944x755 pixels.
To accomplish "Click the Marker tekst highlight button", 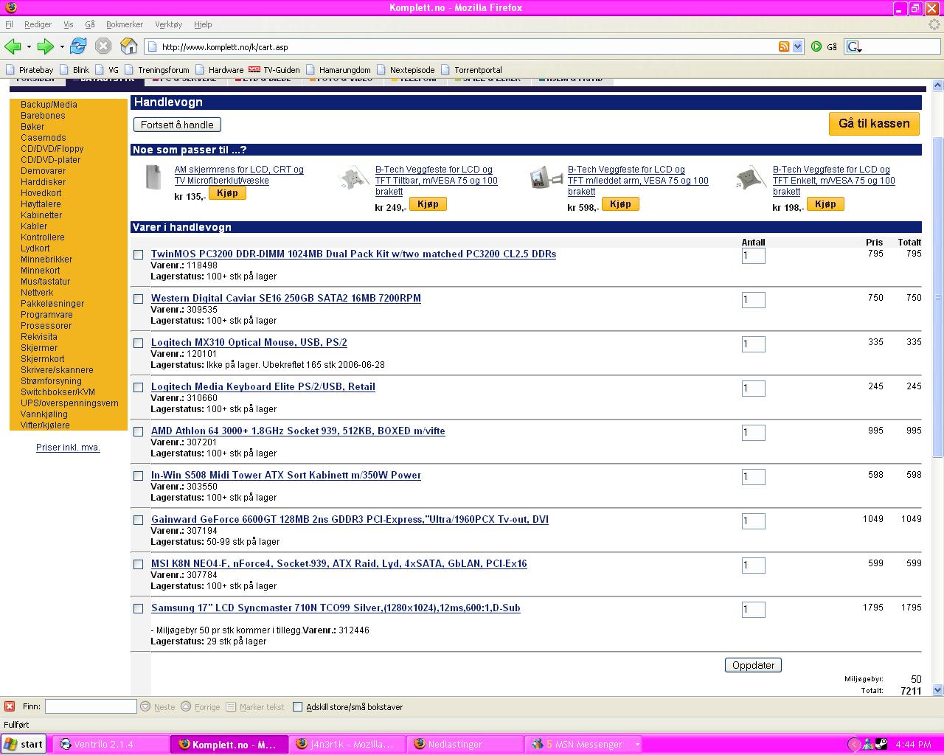I will coord(255,706).
